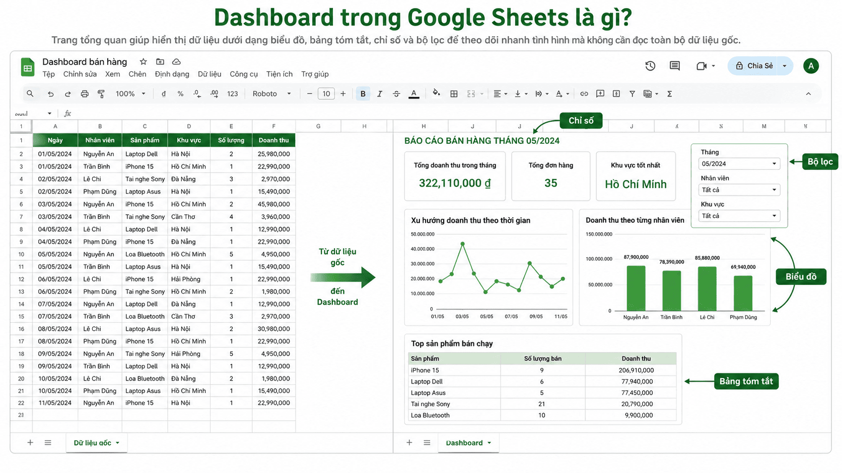The image size is (842, 473).
Task: Open text wrapping dropdown
Action: [x=542, y=94]
